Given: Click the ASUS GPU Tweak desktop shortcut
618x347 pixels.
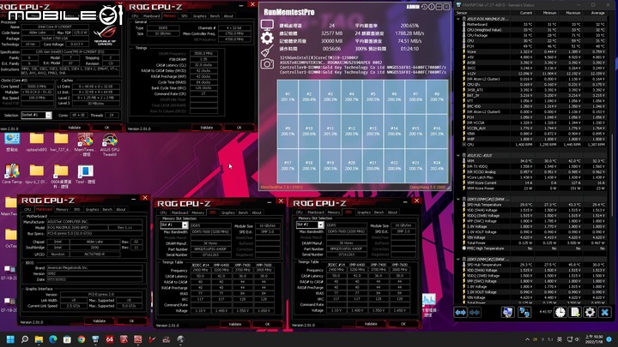Looking at the screenshot, I should tap(110, 144).
